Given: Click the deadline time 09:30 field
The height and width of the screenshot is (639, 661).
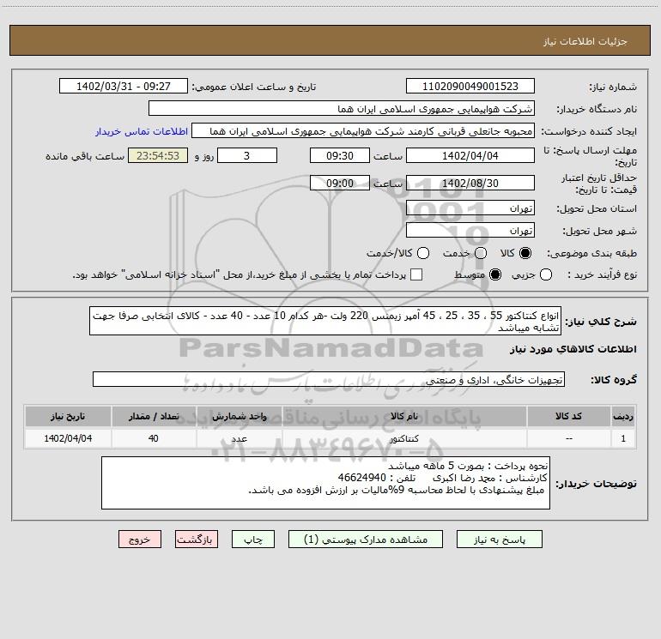Looking at the screenshot, I should pyautogui.click(x=340, y=156).
